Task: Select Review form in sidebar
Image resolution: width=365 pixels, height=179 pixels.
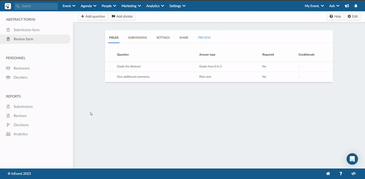Action: tap(23, 39)
